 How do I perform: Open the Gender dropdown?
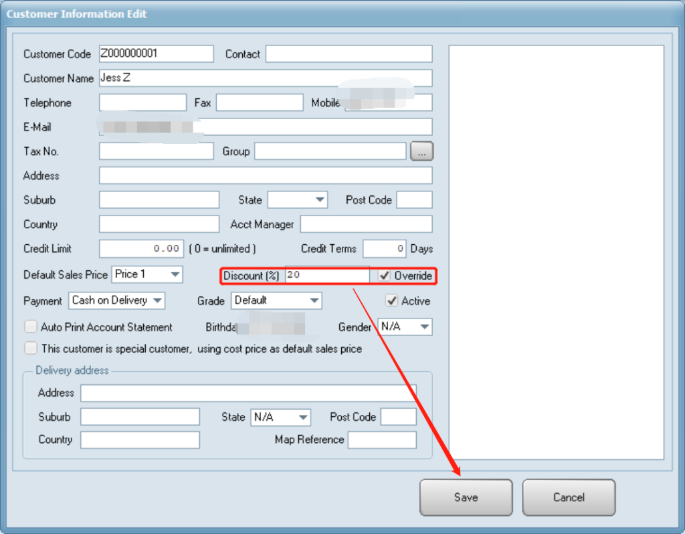point(405,327)
